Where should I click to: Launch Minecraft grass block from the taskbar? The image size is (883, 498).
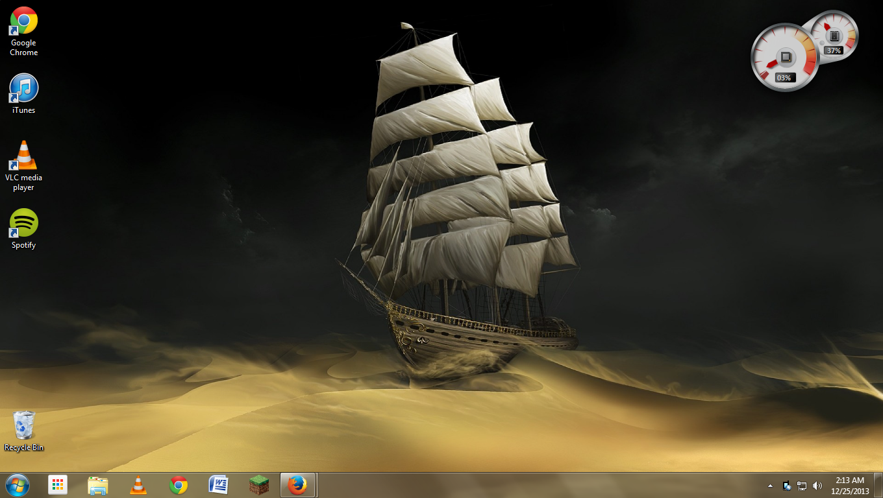point(259,485)
